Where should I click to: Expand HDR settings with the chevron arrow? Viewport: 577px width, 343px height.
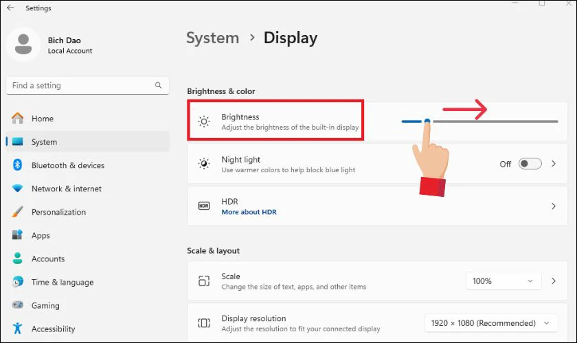554,206
